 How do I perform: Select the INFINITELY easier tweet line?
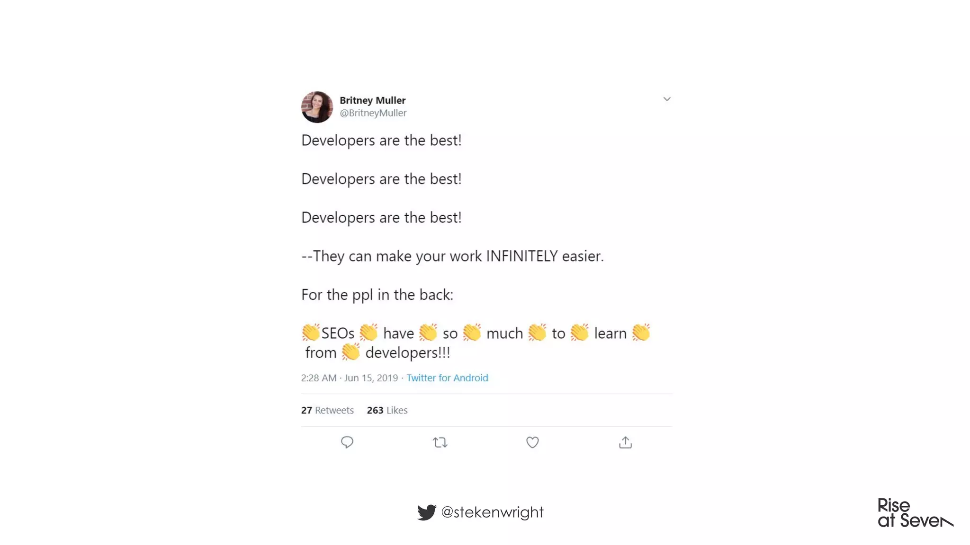pos(452,256)
